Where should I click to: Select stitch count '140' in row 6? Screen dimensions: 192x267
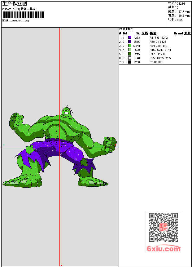click(137, 58)
